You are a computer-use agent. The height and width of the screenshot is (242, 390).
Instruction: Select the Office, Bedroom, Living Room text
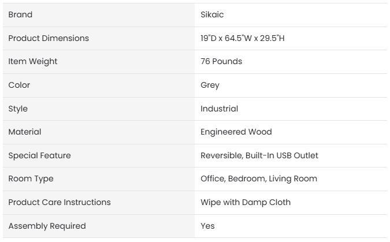click(258, 178)
